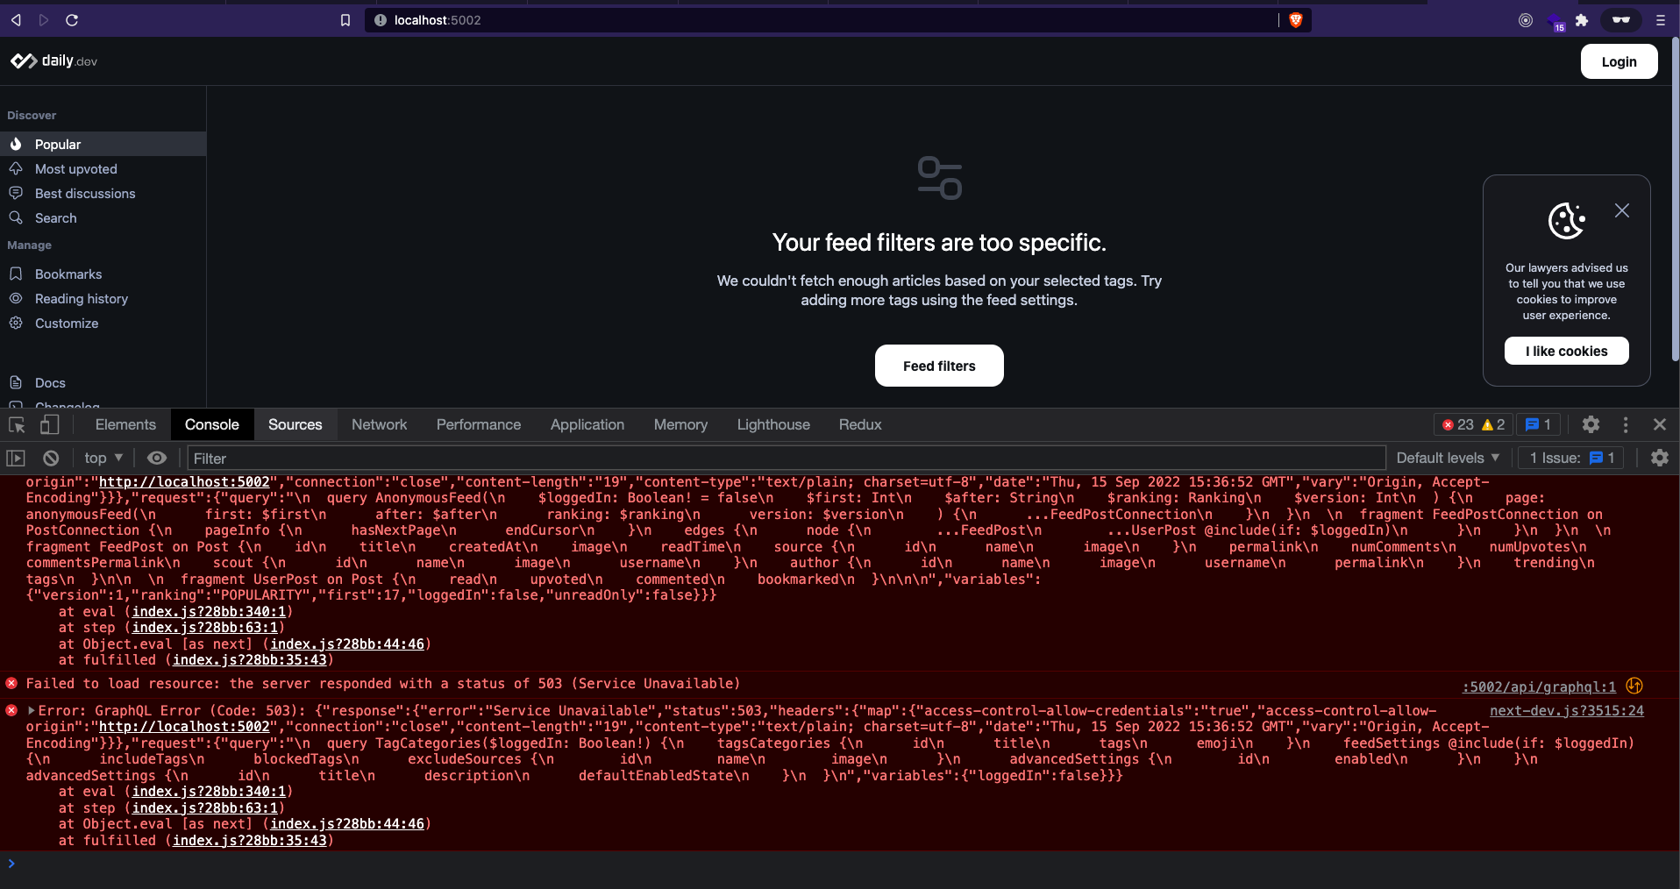Open the browser hamburger menu
Image resolution: width=1680 pixels, height=889 pixels.
[x=1660, y=20]
